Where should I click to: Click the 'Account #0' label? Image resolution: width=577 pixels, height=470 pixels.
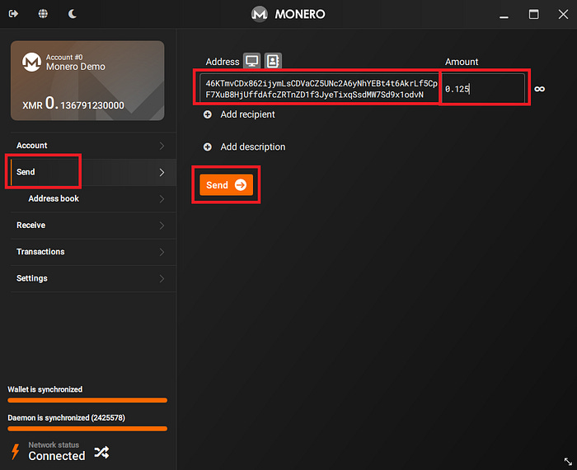64,58
